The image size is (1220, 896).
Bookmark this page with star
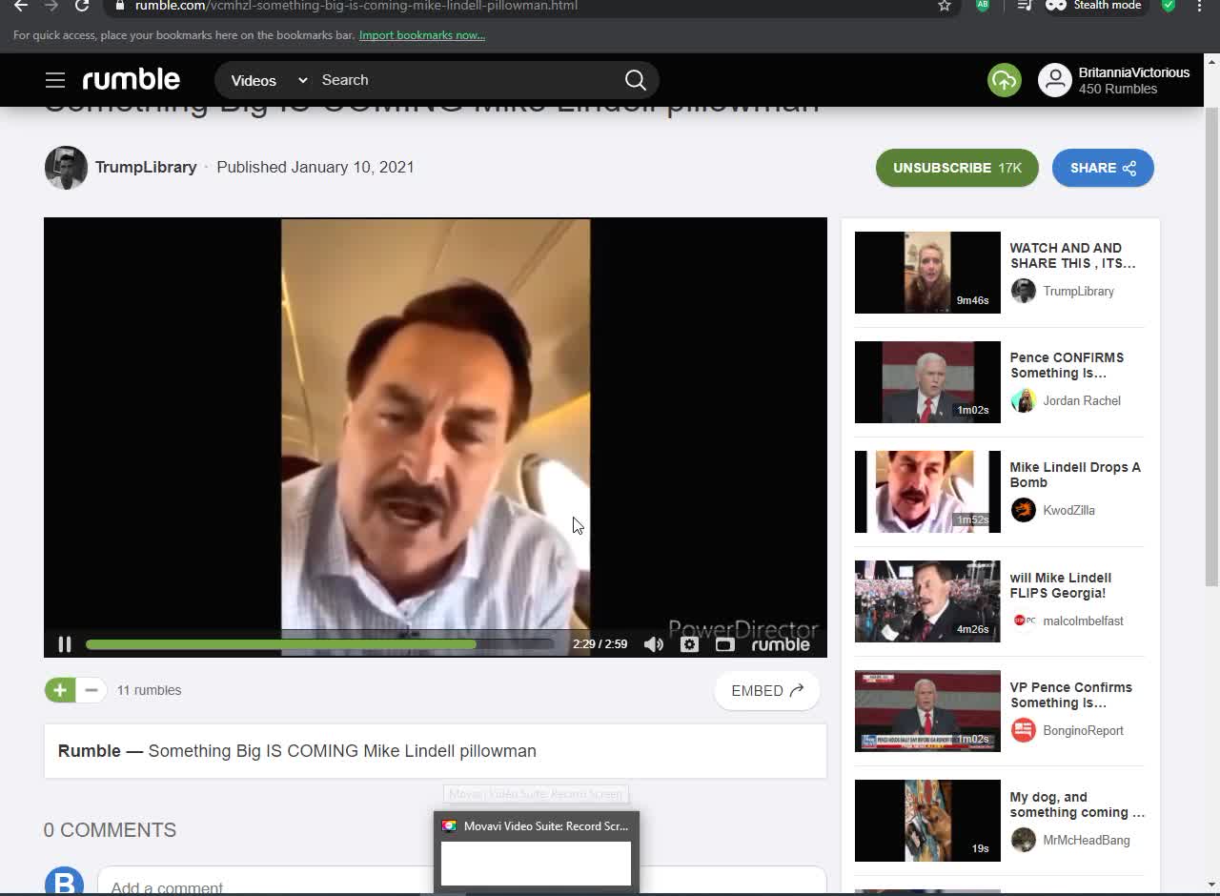(x=945, y=6)
